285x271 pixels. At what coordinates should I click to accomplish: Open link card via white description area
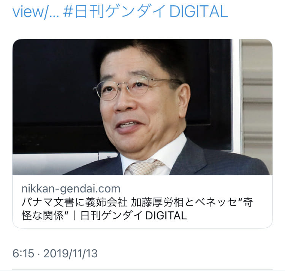142,202
